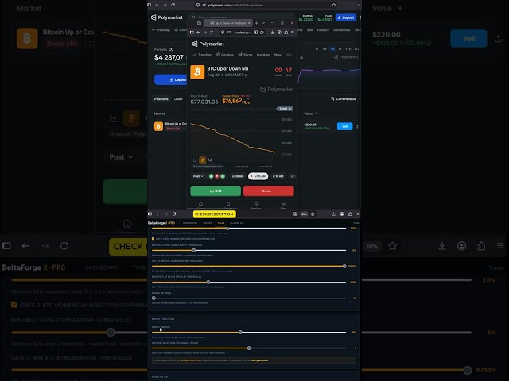Go back in the DeltaForge browser window
Screen dimensions: 509x381
coord(158,214)
